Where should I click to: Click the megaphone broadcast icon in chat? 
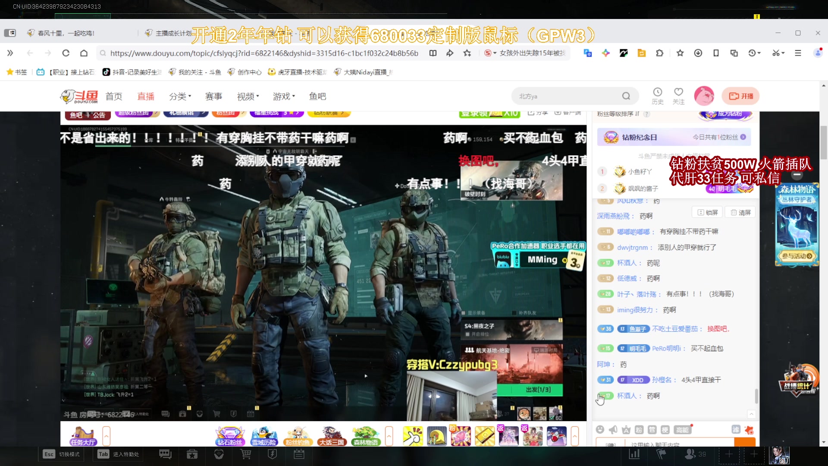click(x=613, y=429)
